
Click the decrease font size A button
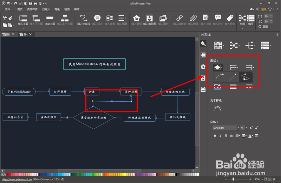[x=256, y=128]
